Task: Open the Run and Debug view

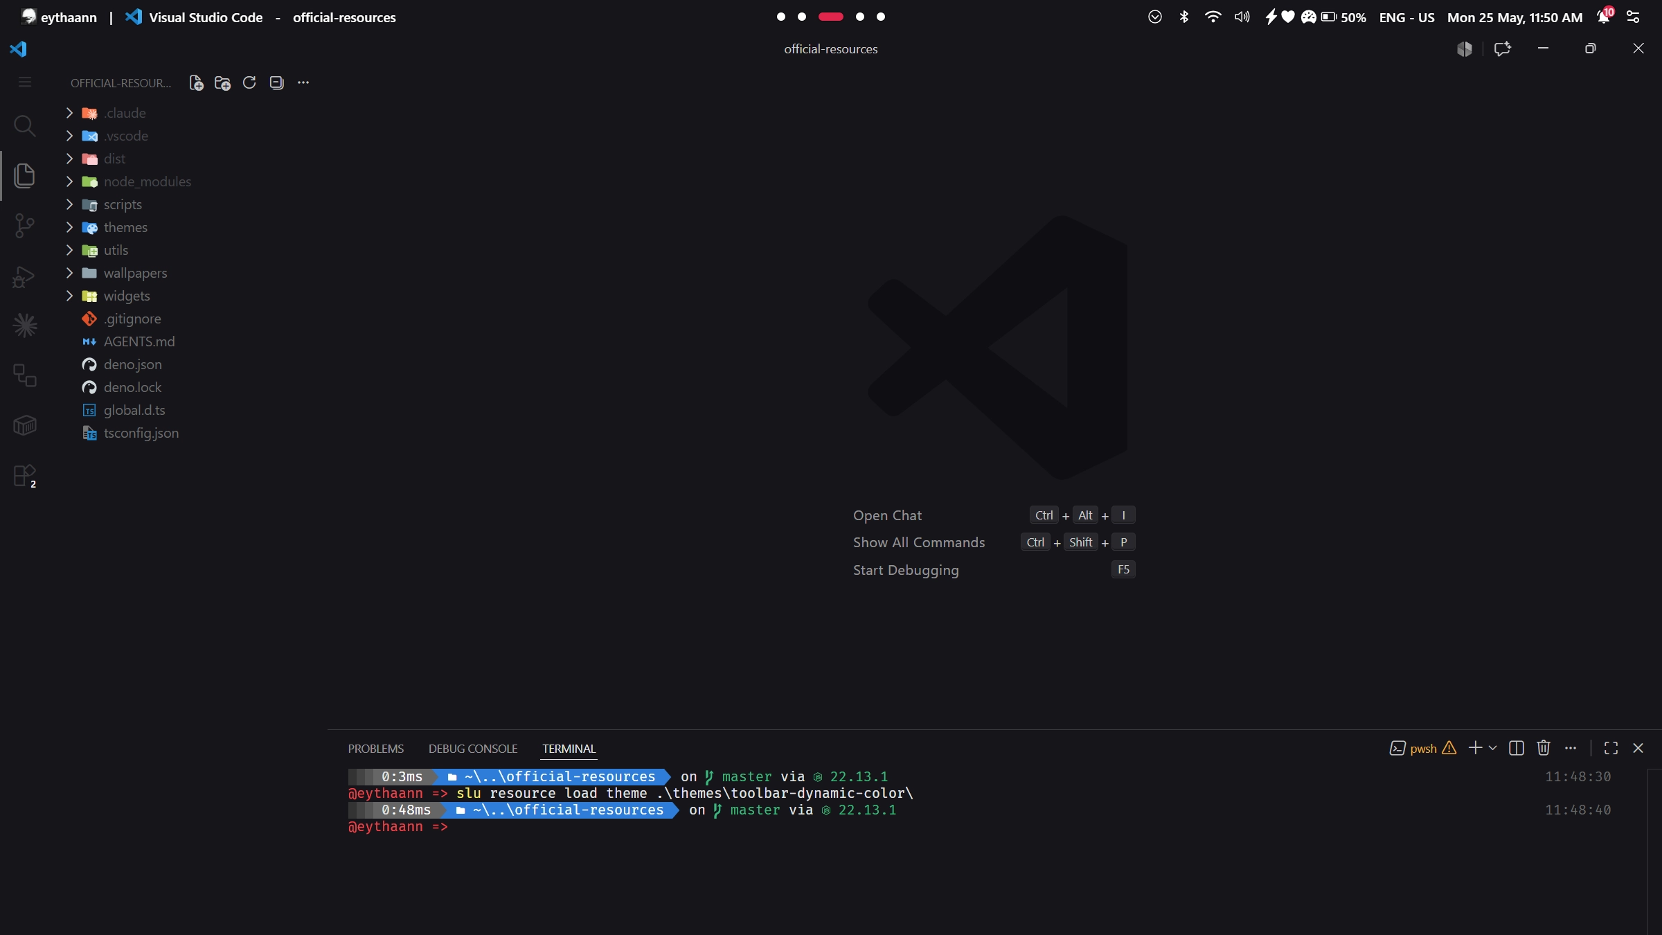Action: point(24,276)
